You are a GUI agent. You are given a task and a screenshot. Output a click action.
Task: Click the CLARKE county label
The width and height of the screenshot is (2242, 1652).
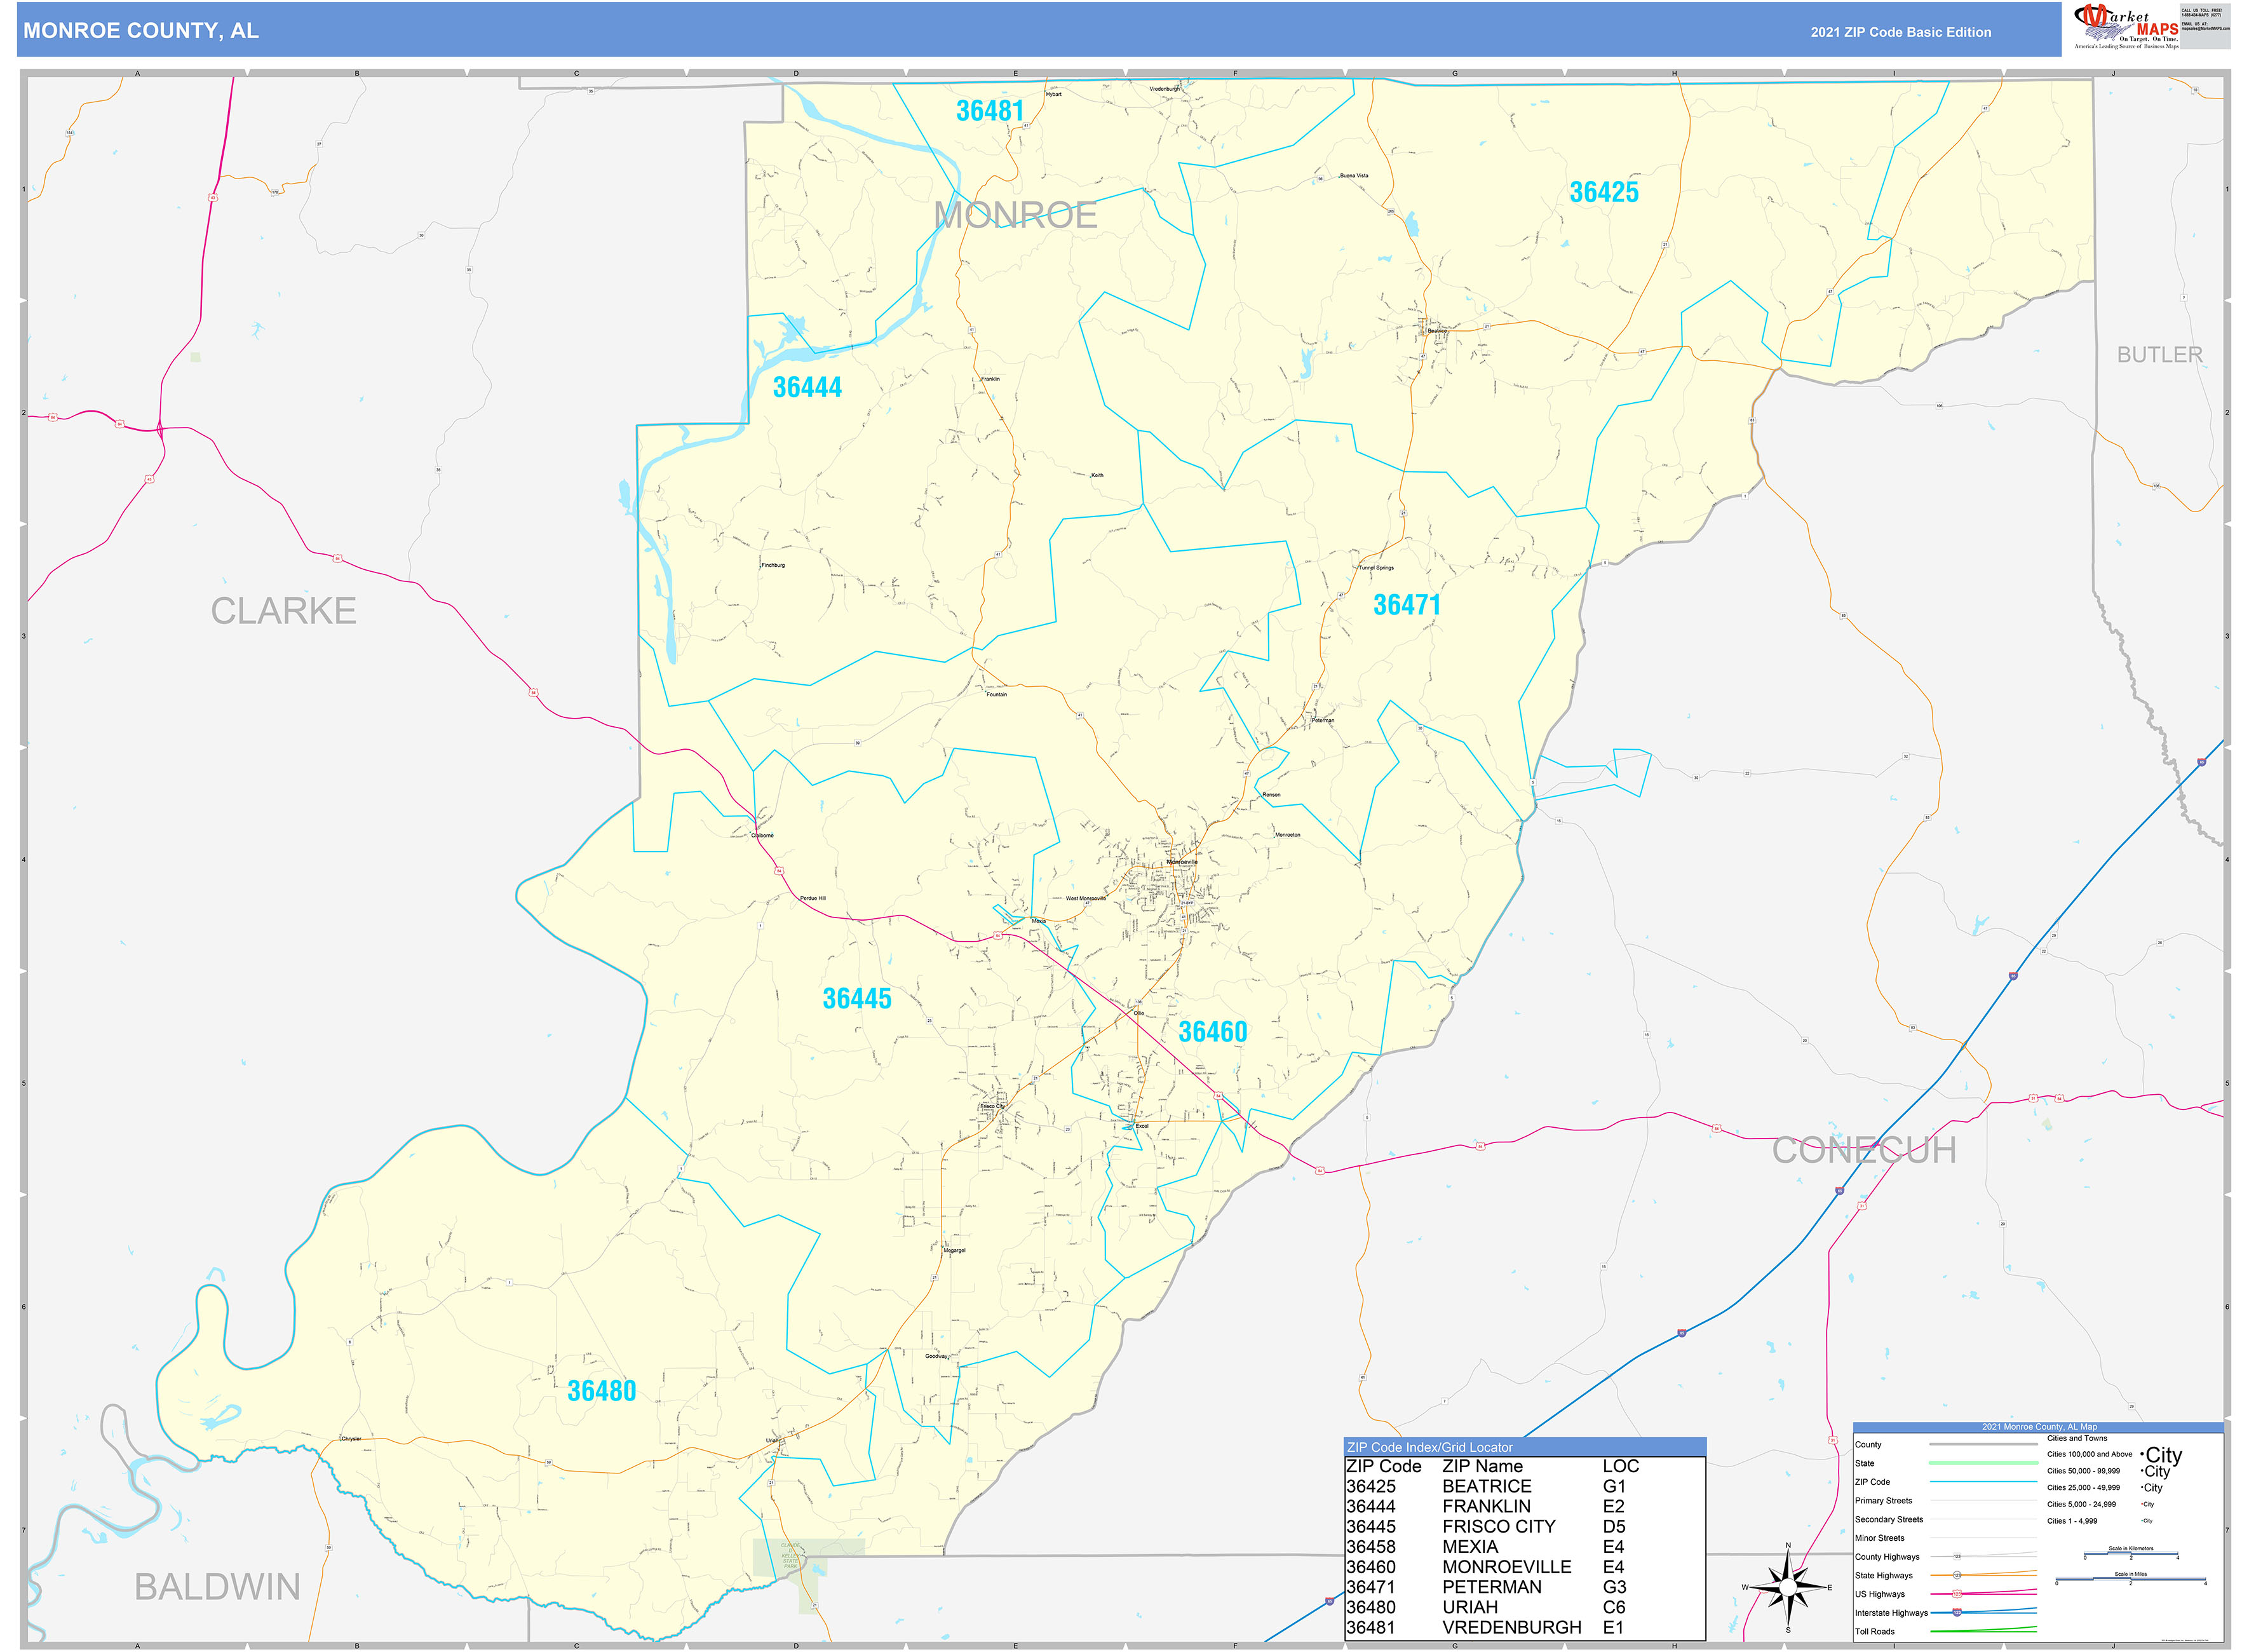(x=283, y=611)
